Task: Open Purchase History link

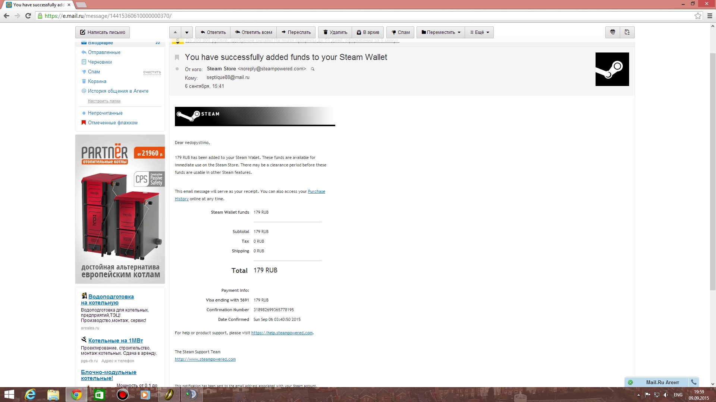Action: [x=317, y=192]
